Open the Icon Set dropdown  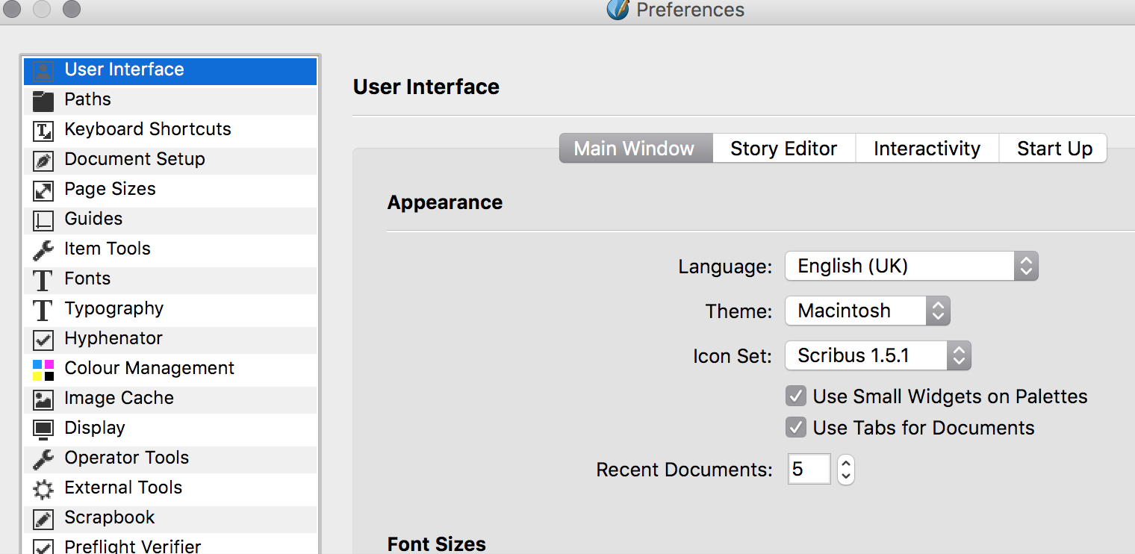pyautogui.click(x=877, y=356)
